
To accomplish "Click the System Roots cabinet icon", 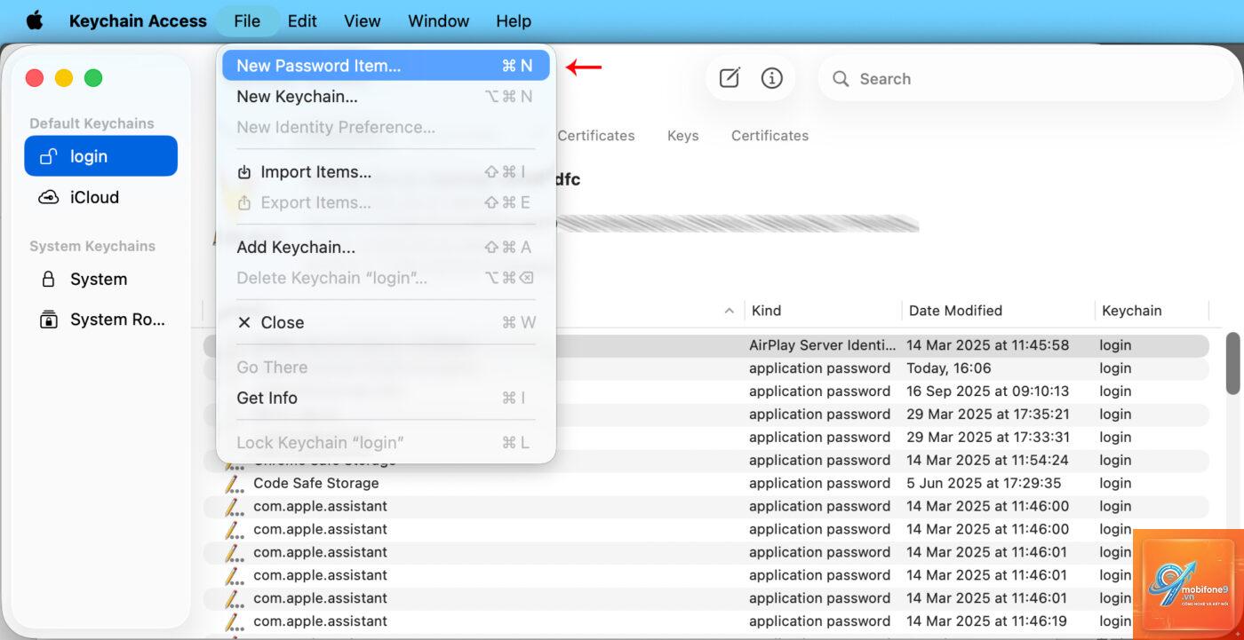I will tap(49, 320).
